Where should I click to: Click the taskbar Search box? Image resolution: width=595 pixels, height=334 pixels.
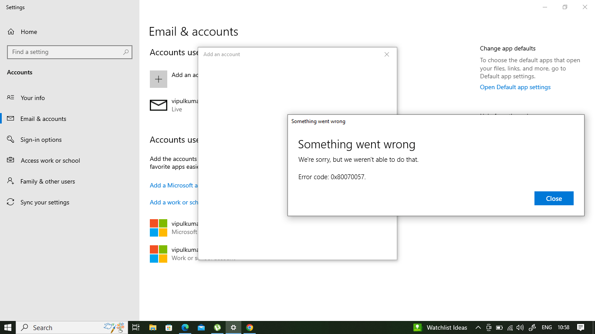(72, 327)
